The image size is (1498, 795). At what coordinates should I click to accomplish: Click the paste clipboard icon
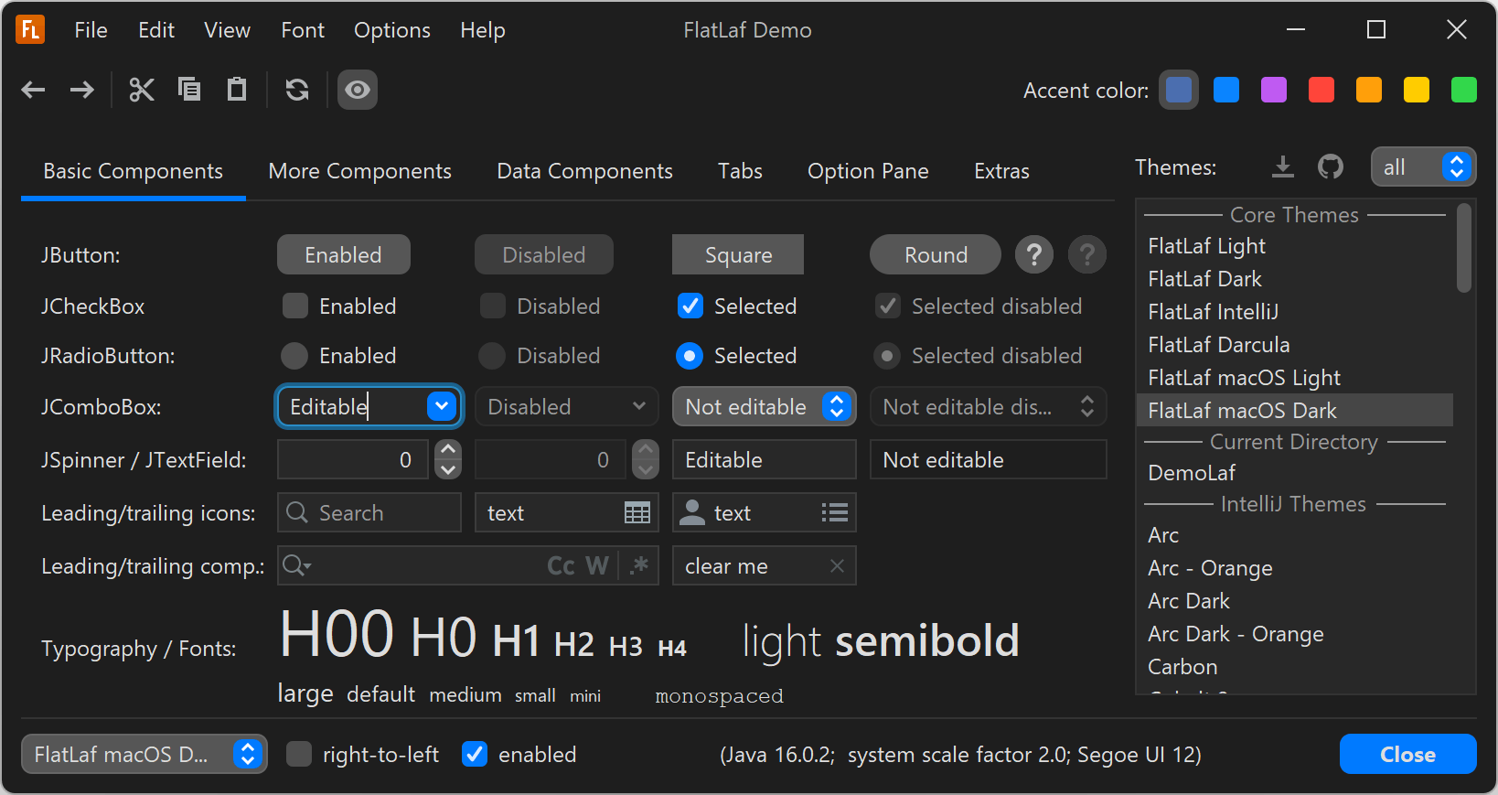click(237, 90)
